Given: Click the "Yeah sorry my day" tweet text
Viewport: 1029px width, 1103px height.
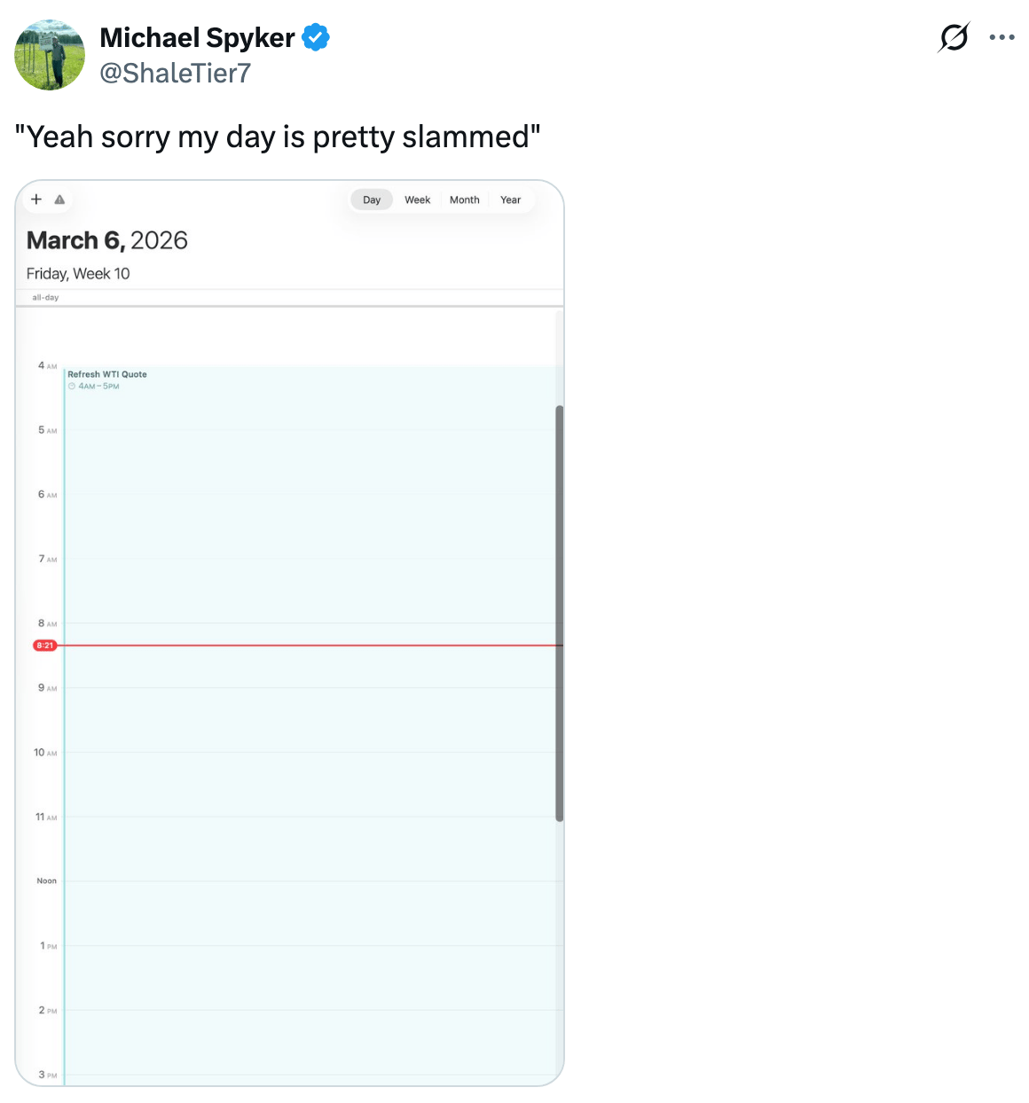Looking at the screenshot, I should 278,137.
